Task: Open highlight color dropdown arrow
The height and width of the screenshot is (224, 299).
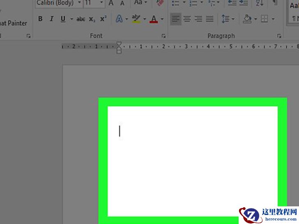Action: click(145, 19)
